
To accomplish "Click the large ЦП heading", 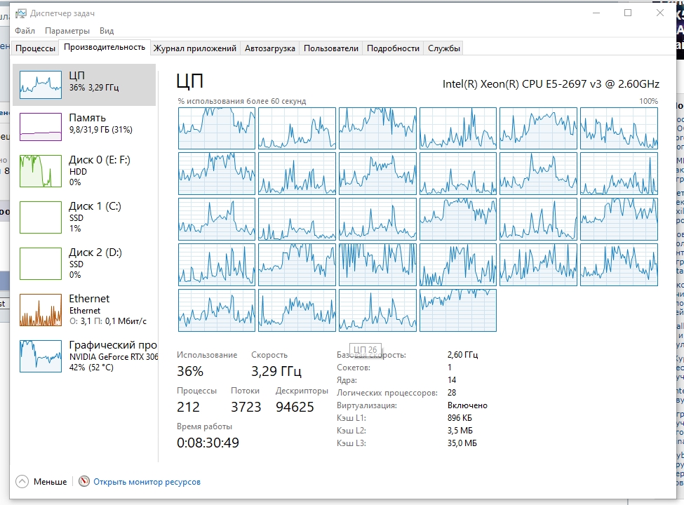I will pos(189,81).
